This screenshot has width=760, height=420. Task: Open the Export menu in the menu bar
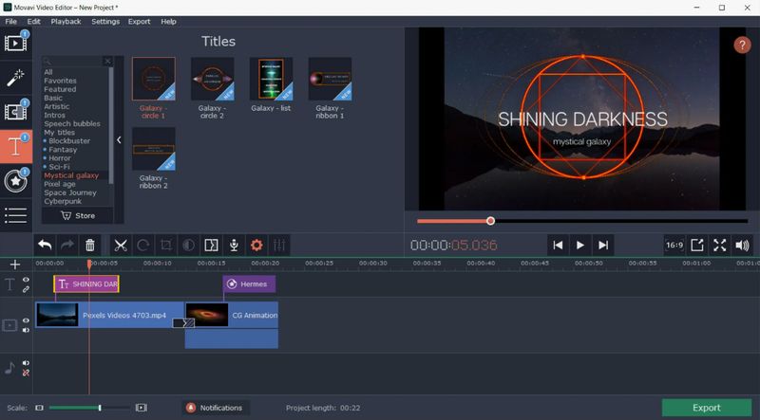coord(139,21)
